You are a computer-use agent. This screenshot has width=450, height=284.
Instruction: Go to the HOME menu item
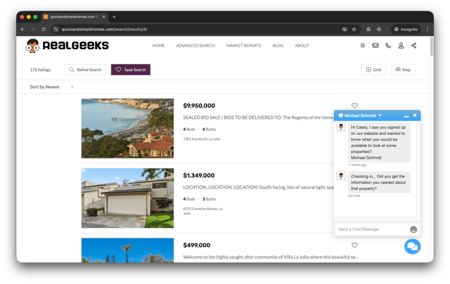point(159,46)
